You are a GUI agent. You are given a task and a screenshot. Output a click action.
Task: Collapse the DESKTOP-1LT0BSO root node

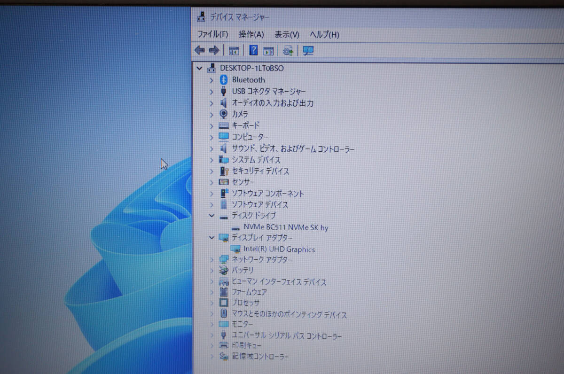pos(199,68)
